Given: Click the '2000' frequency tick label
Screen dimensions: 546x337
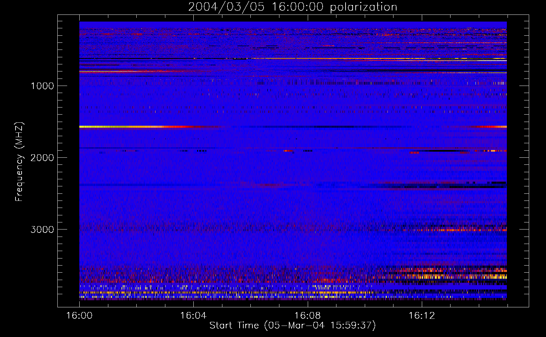Looking at the screenshot, I should click(x=42, y=158).
